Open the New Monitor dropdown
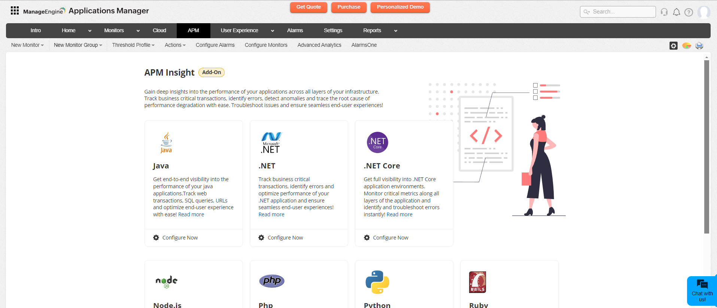The height and width of the screenshot is (308, 717). (x=27, y=45)
